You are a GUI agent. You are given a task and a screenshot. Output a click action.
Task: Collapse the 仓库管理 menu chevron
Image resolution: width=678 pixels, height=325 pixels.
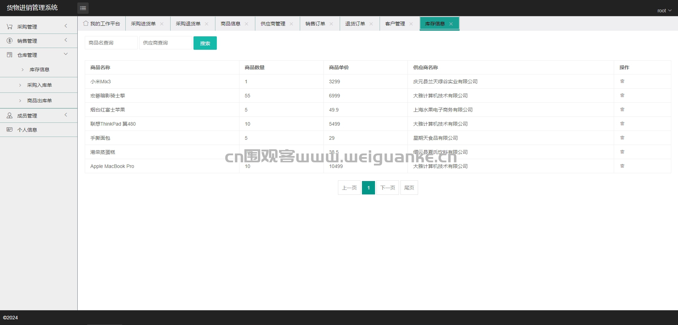point(66,54)
